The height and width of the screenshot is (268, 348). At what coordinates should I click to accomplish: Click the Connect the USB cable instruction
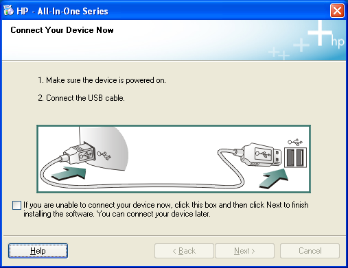click(81, 98)
